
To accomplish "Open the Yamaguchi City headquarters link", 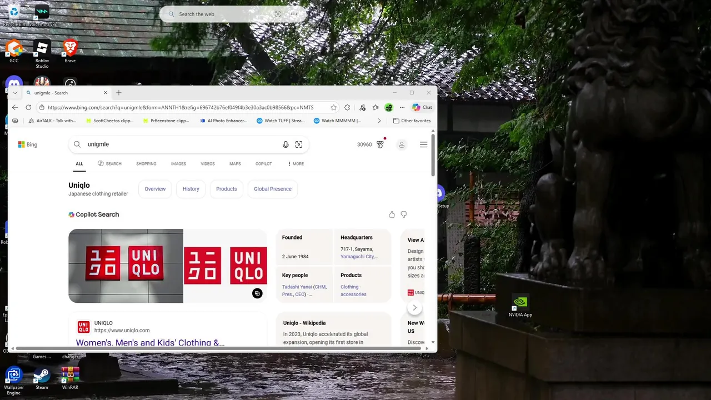I will (359, 257).
